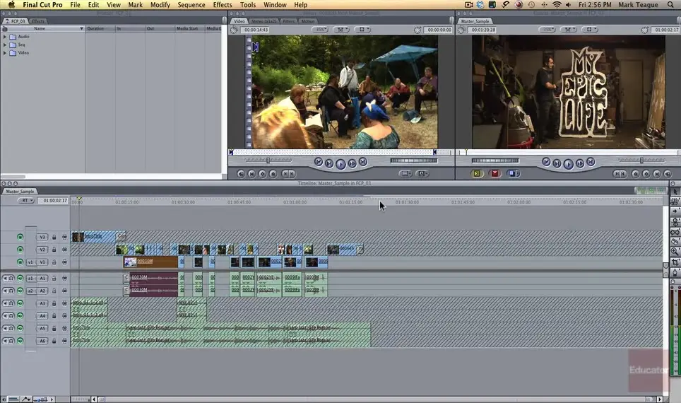
Task: Open Canvas view mode pop-up
Action: [x=589, y=30]
